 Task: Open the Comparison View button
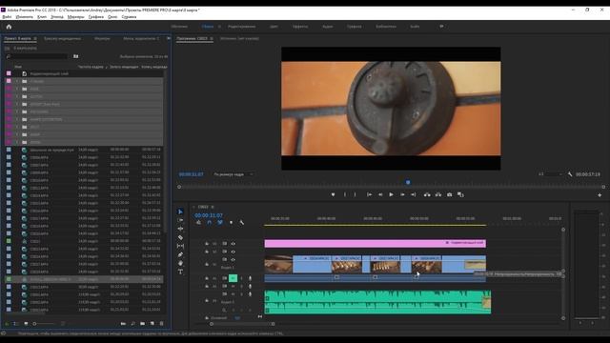460,194
